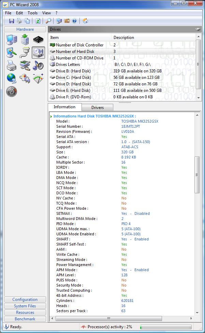The width and height of the screenshot is (205, 333).
Task: Select the Information tab
Action: 64,107
